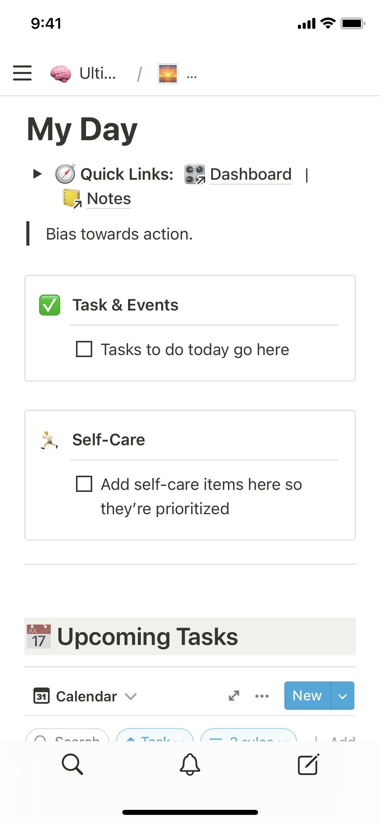This screenshot has width=380, height=823.
Task: Open the hamburger sidebar menu
Action: [22, 73]
